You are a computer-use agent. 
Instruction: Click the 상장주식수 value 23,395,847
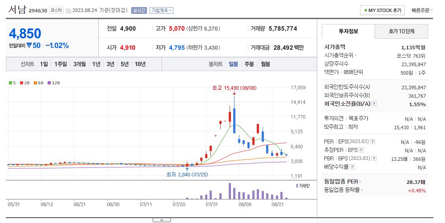[413, 64]
